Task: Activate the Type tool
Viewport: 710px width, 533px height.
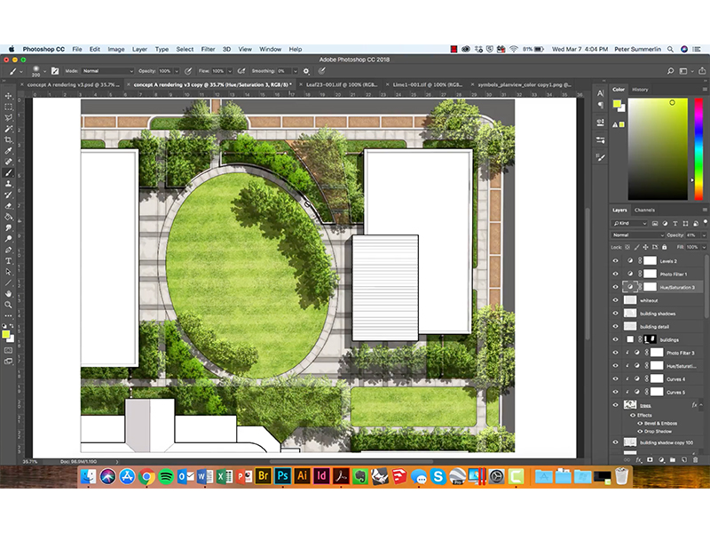Action: pos(8,260)
